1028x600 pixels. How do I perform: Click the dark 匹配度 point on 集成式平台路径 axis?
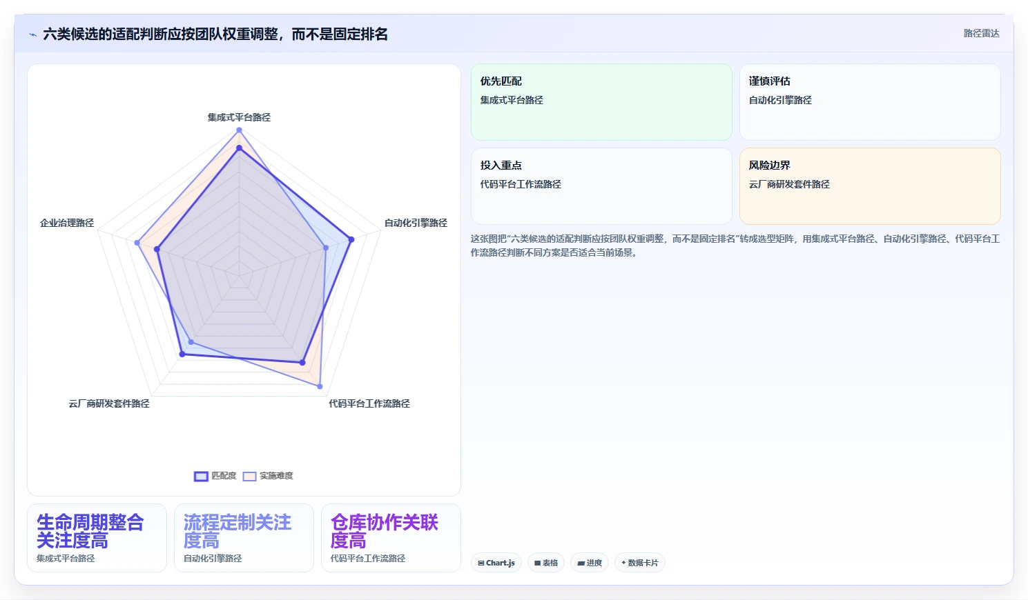click(240, 148)
